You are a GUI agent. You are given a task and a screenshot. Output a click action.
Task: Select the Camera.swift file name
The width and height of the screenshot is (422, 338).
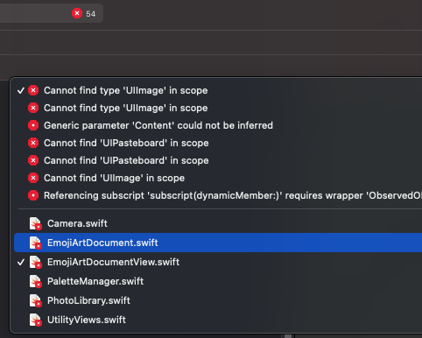[77, 223]
